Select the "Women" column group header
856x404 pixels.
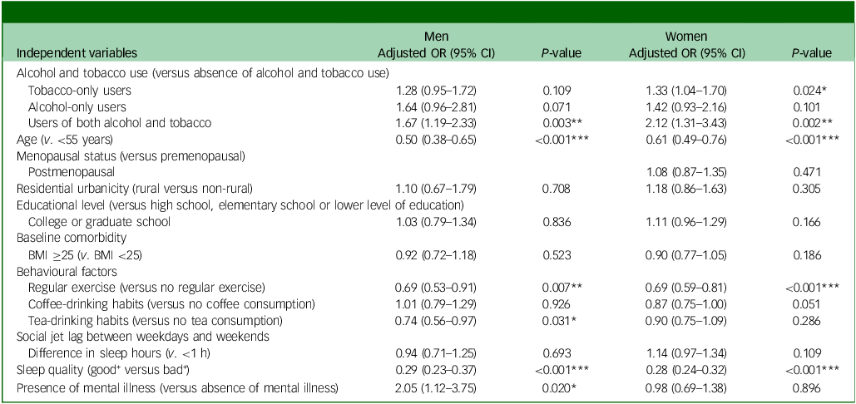pos(686,37)
